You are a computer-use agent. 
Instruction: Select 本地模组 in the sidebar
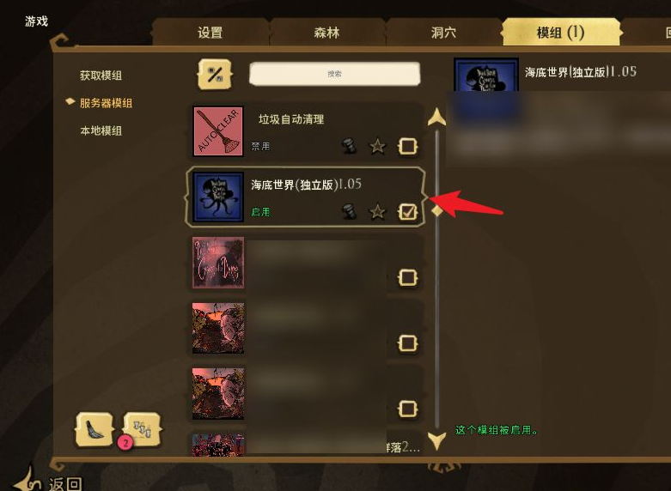tap(101, 130)
